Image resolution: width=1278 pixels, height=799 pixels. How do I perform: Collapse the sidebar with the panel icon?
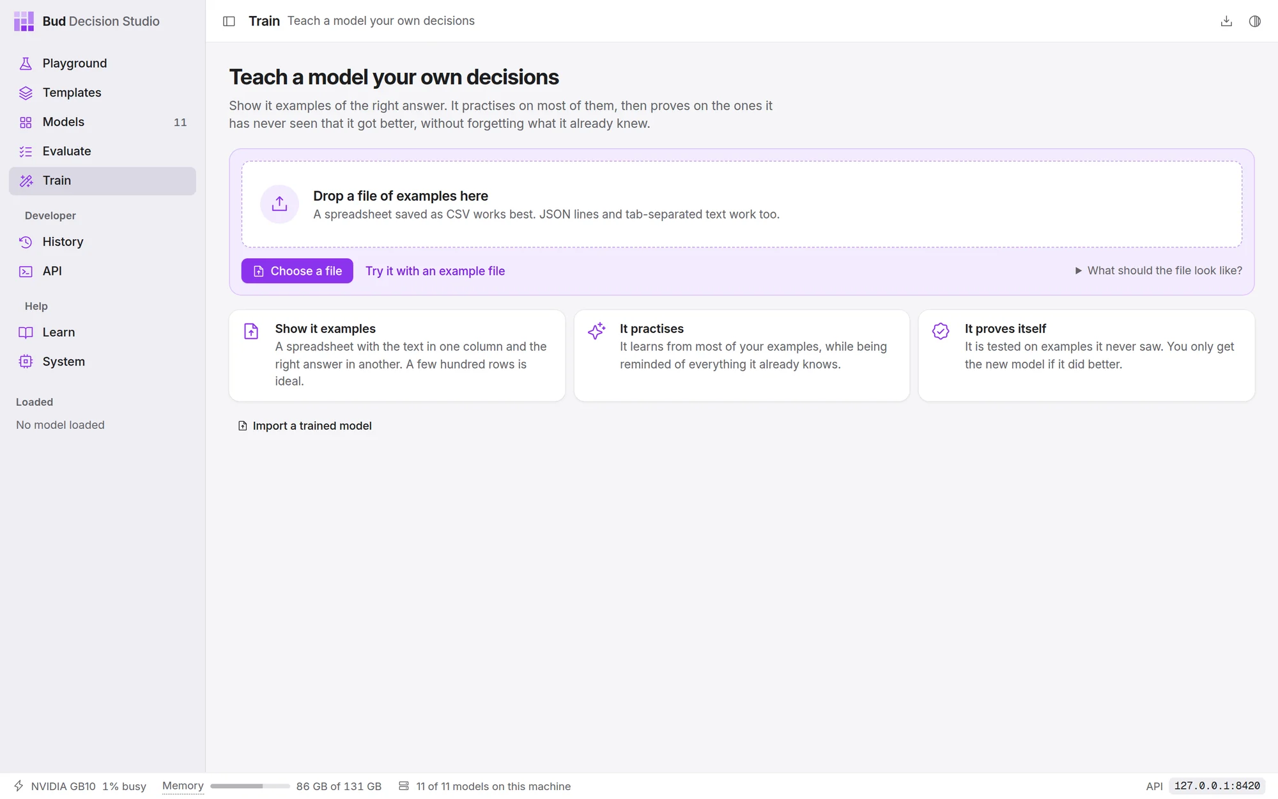(x=229, y=21)
